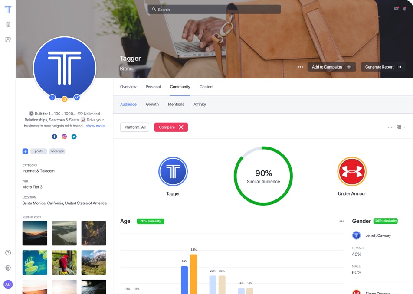413x294 pixels.
Task: Click the 78% similarity Age badge
Action: click(151, 221)
